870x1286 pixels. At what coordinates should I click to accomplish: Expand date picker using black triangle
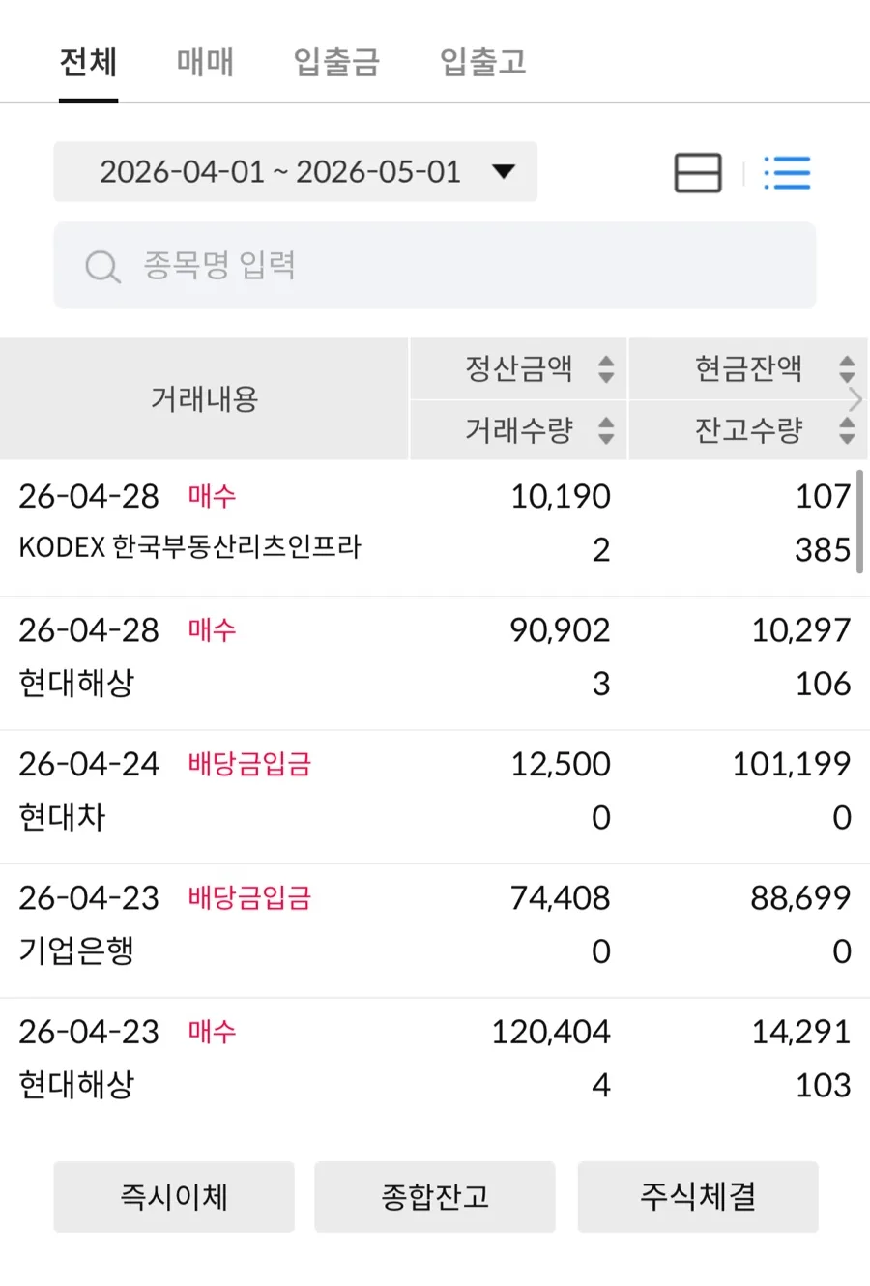click(504, 172)
